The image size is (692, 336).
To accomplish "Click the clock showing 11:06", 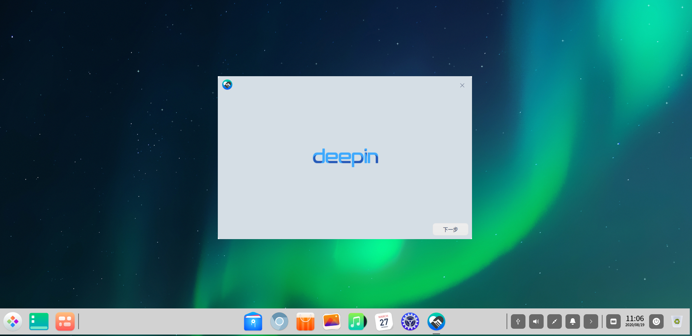I will click(x=635, y=321).
